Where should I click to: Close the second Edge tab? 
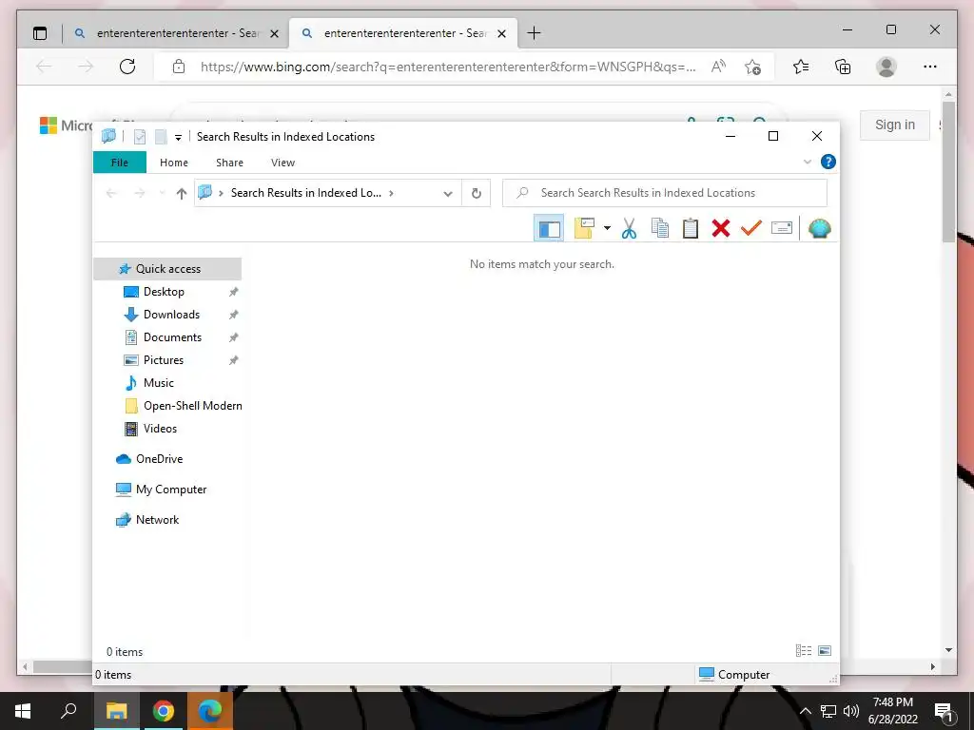pos(502,34)
